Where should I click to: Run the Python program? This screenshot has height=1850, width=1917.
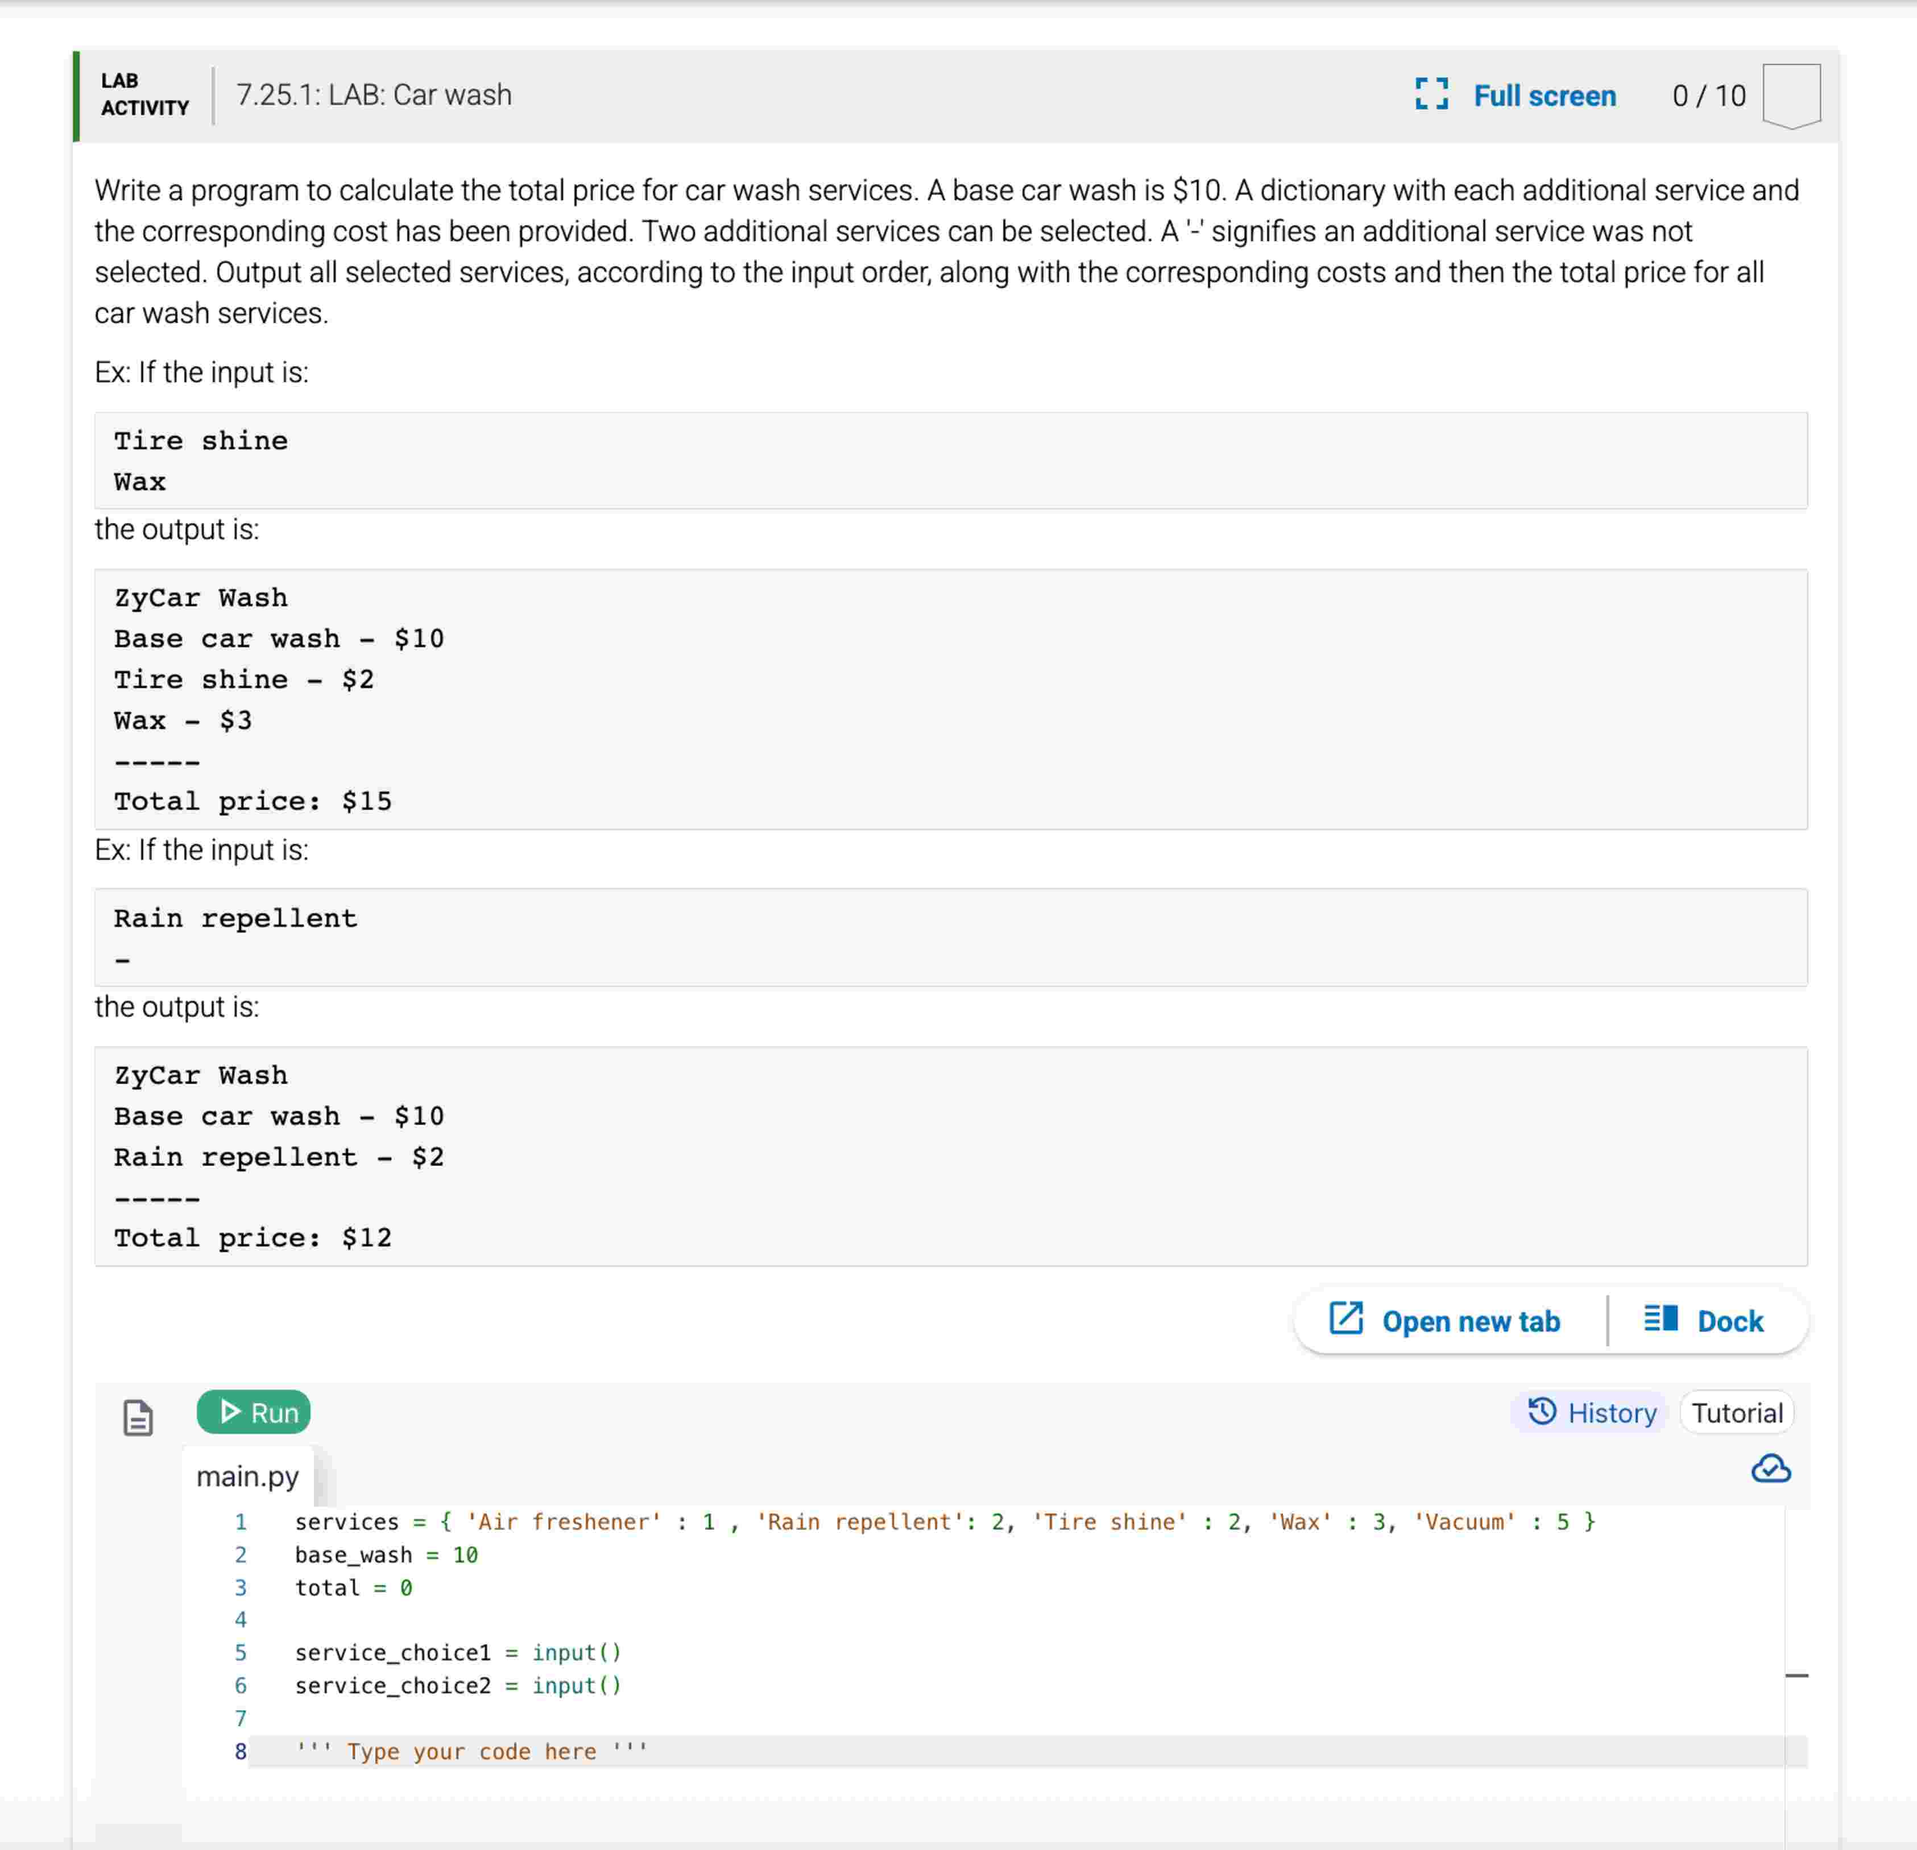252,1412
